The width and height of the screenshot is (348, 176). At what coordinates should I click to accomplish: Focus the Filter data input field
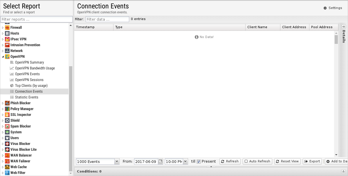pos(107,19)
